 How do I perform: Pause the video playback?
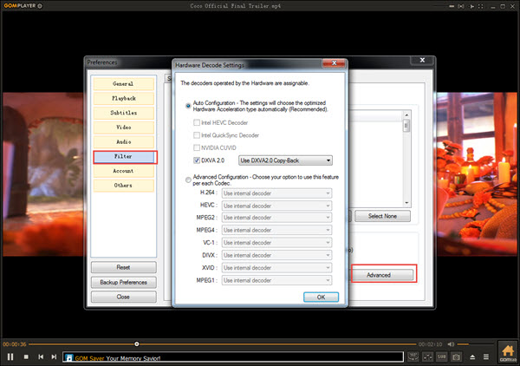10,356
